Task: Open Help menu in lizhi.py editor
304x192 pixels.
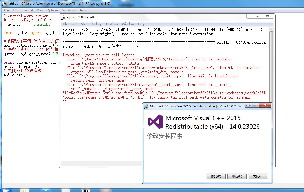Action: 82,10
